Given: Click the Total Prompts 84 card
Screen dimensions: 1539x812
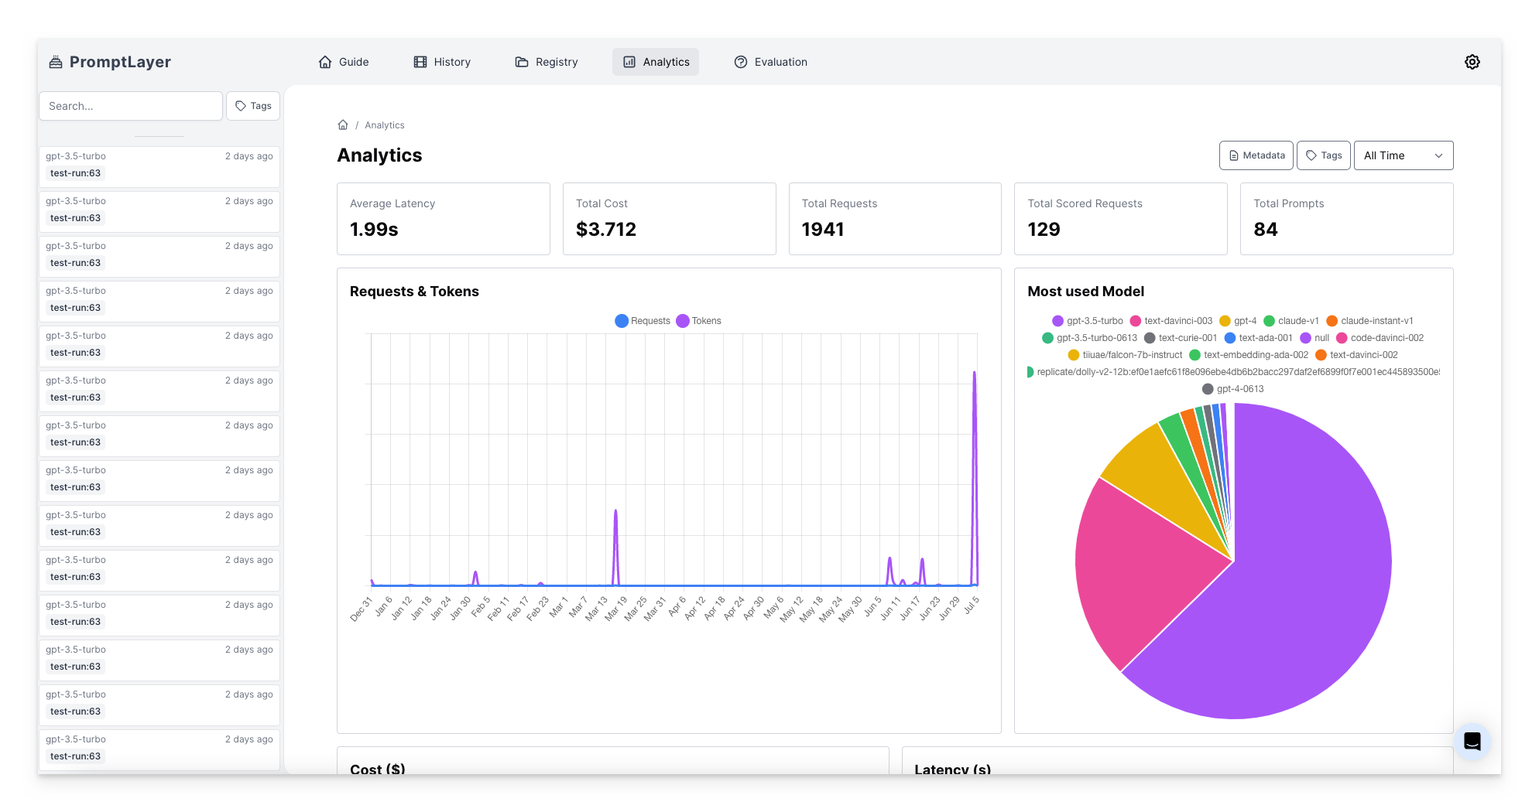Looking at the screenshot, I should tap(1346, 219).
